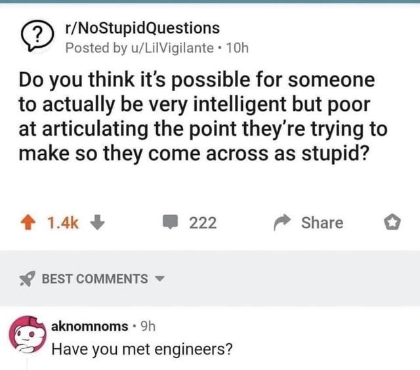420x370 pixels.
Task: Upvote the post with the orange arrow
Action: tap(28, 223)
